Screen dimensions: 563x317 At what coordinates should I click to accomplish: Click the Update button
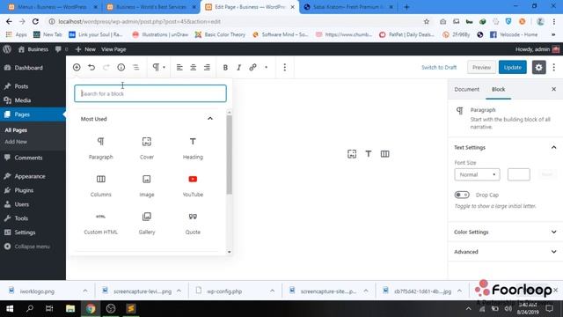pos(512,67)
